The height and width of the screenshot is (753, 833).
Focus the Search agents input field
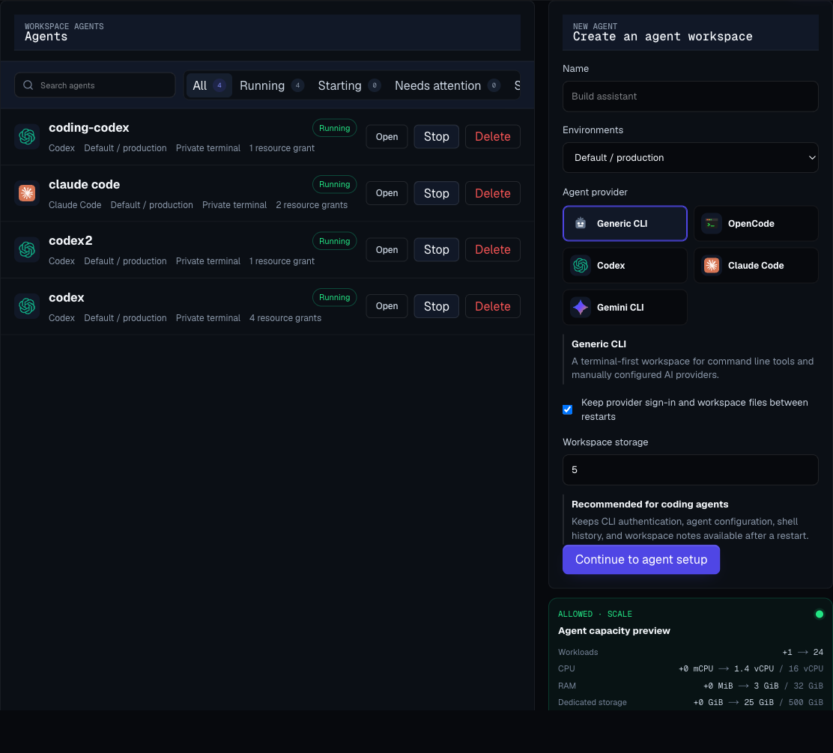pos(94,85)
